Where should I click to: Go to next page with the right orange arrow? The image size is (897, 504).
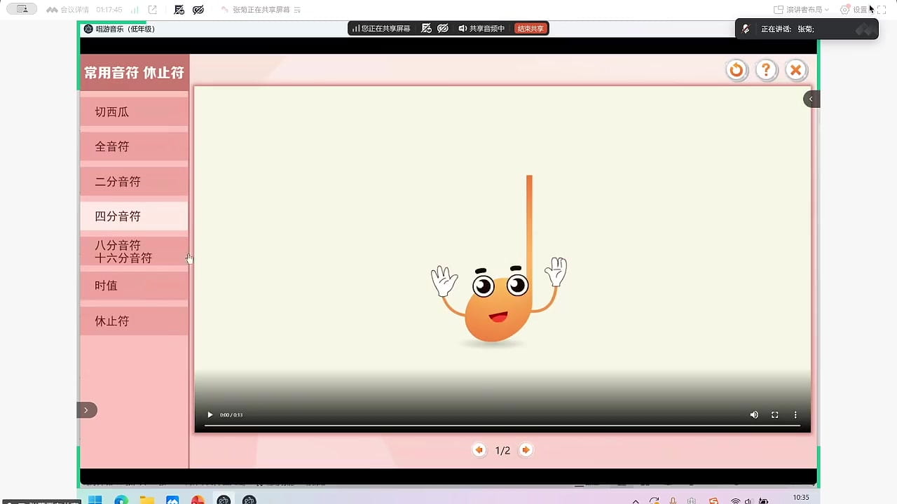click(x=526, y=450)
